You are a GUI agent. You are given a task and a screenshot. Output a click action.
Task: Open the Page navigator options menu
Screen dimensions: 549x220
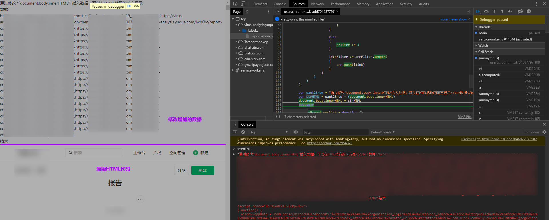click(268, 11)
